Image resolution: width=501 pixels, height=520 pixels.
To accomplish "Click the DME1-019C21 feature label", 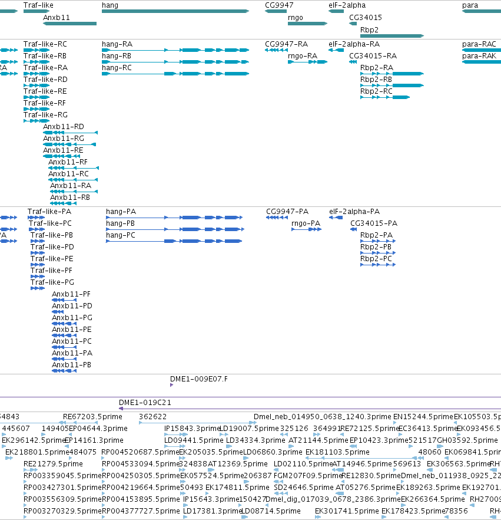I will pos(145,403).
